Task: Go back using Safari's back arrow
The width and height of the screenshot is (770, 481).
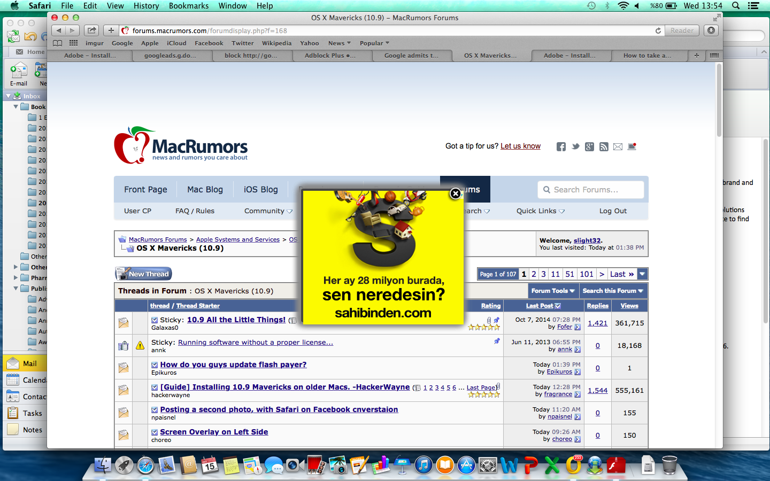Action: pos(59,30)
